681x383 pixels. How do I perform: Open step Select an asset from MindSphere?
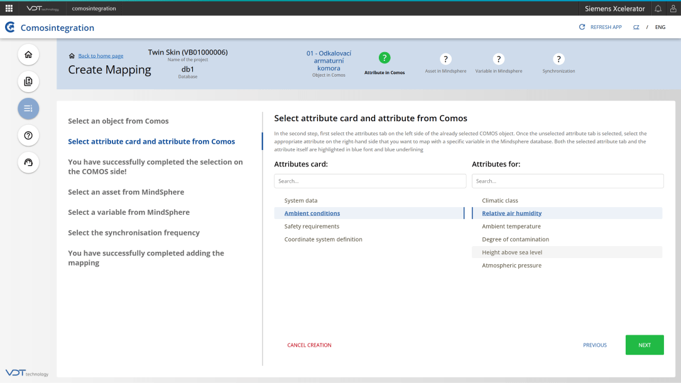[126, 192]
